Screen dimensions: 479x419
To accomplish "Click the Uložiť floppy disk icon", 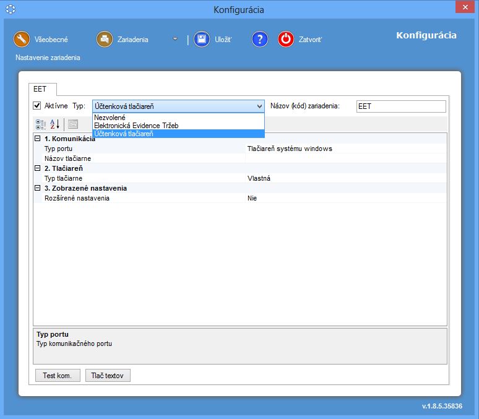I will [202, 39].
